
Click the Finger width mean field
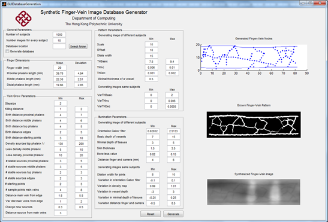pos(60,68)
